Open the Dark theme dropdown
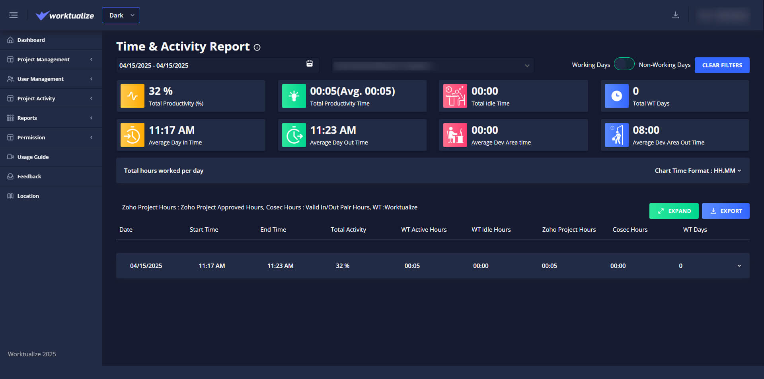This screenshot has height=379, width=764. click(121, 15)
